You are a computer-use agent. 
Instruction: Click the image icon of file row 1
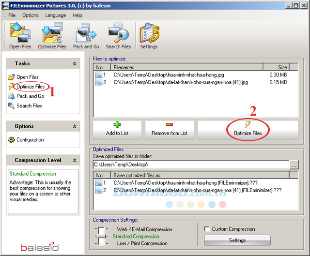pos(99,75)
